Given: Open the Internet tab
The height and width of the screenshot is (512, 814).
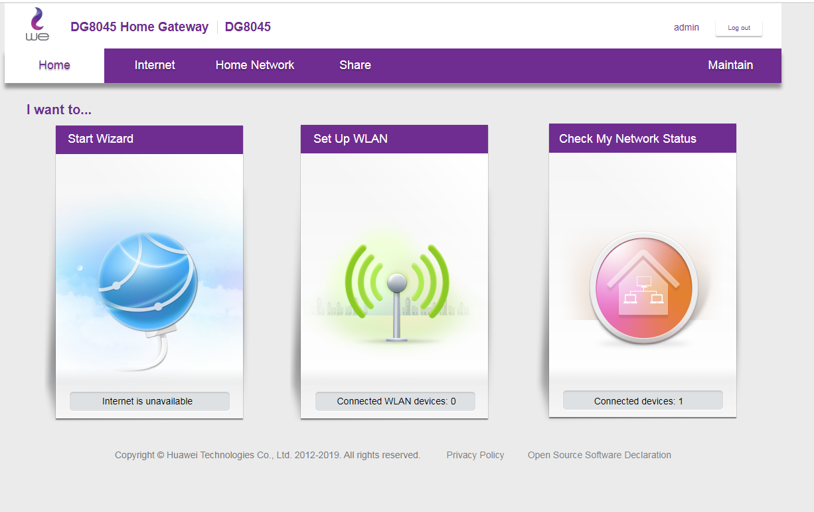Looking at the screenshot, I should pyautogui.click(x=155, y=65).
